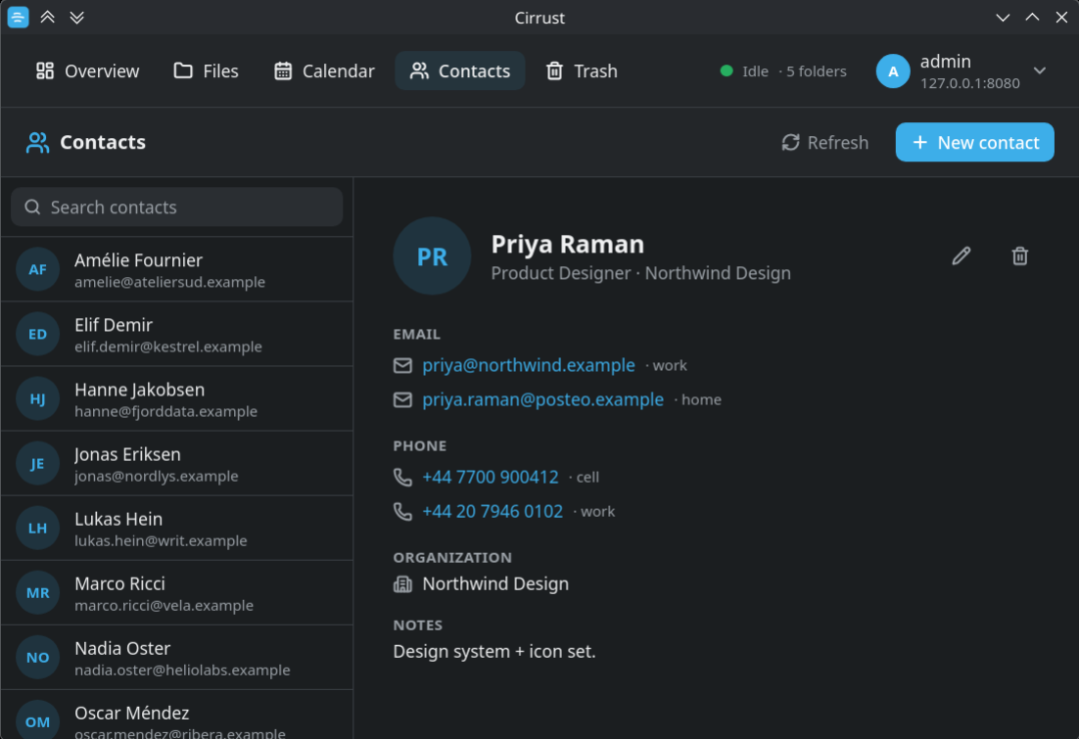Click the Priya Raman name heading

568,245
